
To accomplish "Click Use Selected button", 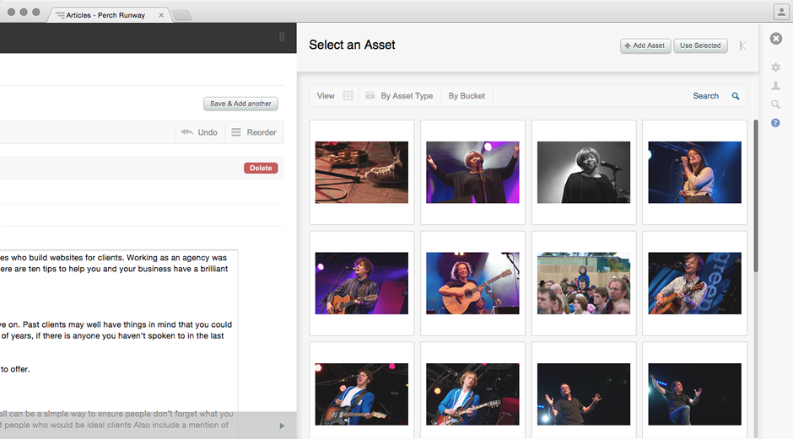I will coord(700,46).
